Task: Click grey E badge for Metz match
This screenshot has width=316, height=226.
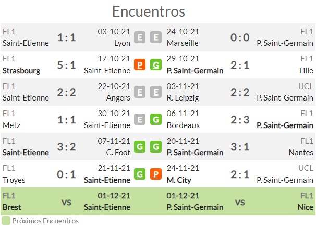Action: (140, 120)
